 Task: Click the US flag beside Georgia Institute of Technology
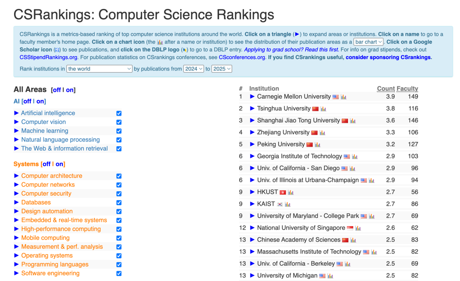pyautogui.click(x=347, y=156)
